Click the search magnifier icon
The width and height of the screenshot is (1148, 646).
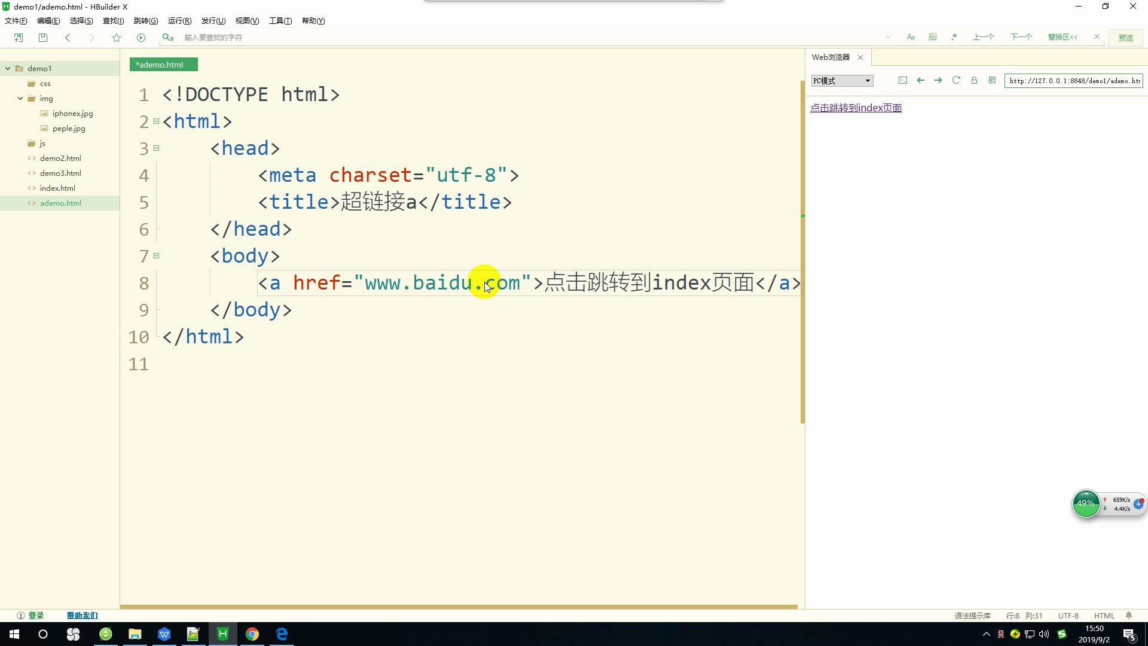pos(167,37)
